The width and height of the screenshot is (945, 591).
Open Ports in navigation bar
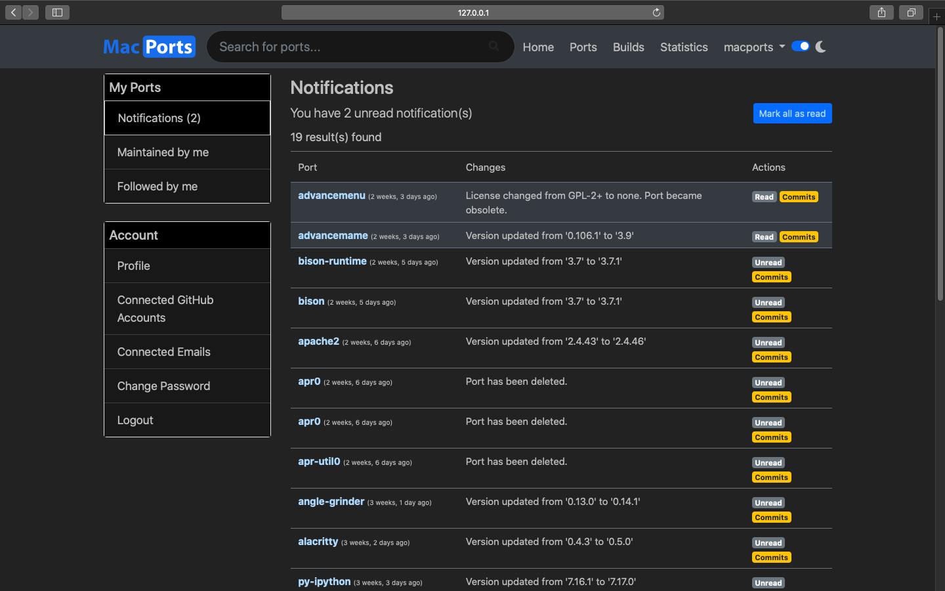coord(583,47)
